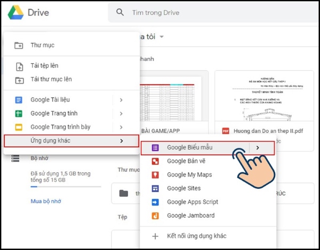Screen dimensions: 320x250
Task: Click the search magnifier icon
Action: (120, 13)
